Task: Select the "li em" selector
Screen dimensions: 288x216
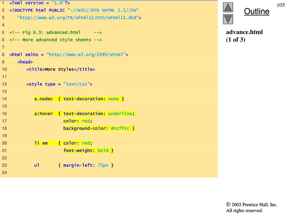Action: tap(41, 143)
